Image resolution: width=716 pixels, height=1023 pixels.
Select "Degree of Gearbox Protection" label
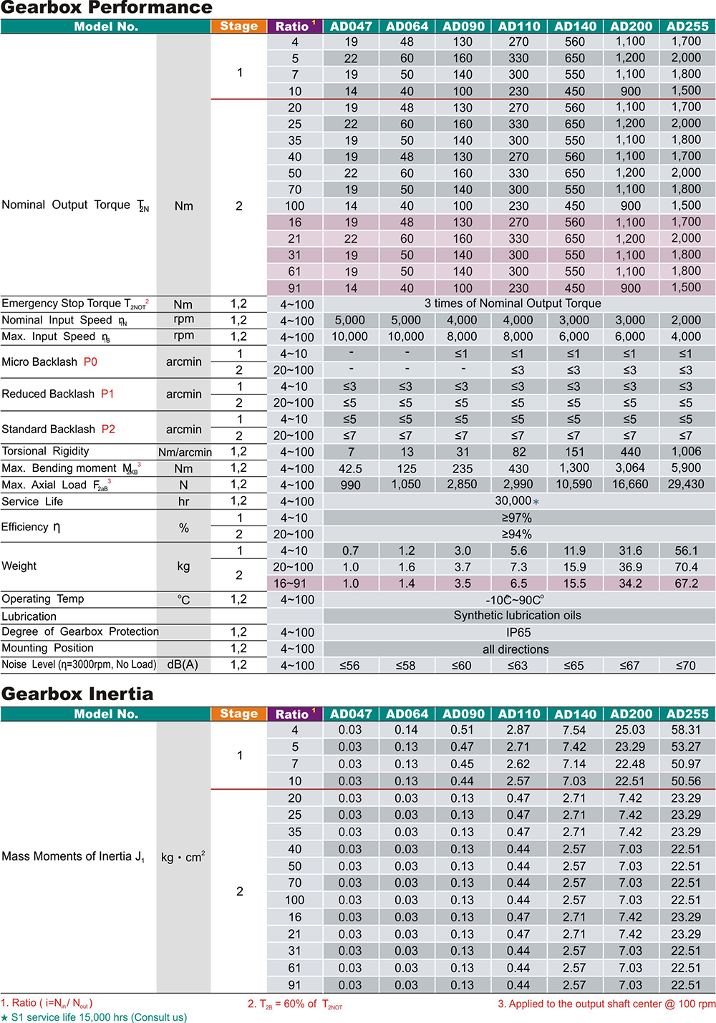point(80,631)
